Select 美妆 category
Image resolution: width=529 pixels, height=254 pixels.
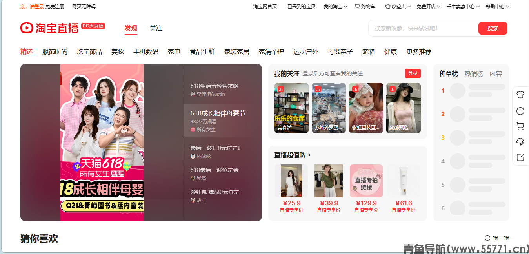(118, 52)
